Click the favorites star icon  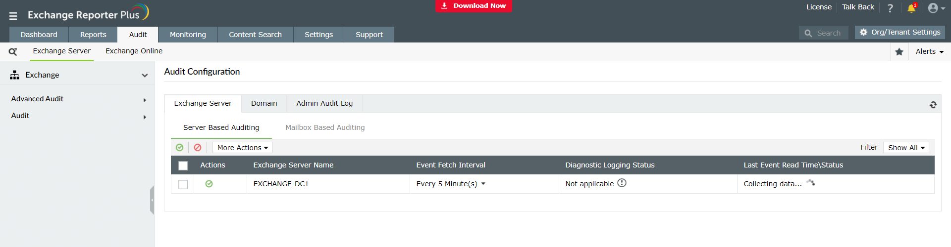coord(899,52)
